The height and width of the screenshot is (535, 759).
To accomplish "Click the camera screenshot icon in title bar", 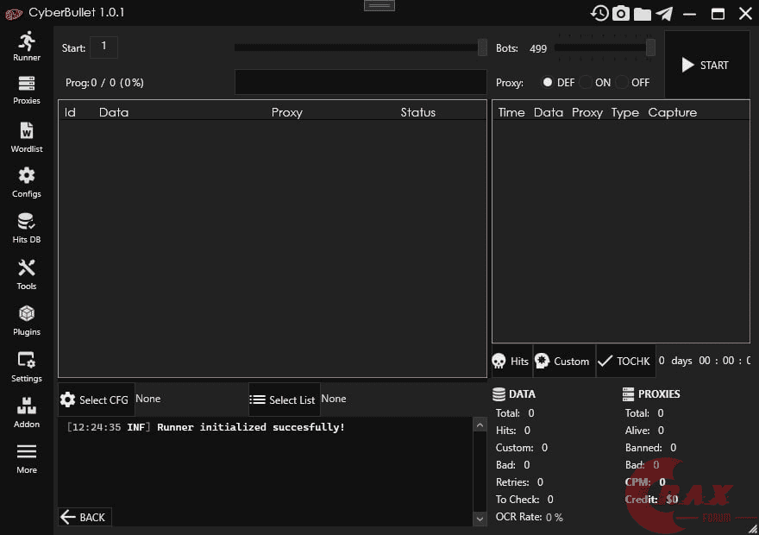I will 621,13.
